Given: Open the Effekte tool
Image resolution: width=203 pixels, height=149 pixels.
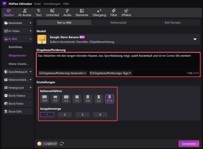Looking at the screenshot, I should [x=126, y=12].
